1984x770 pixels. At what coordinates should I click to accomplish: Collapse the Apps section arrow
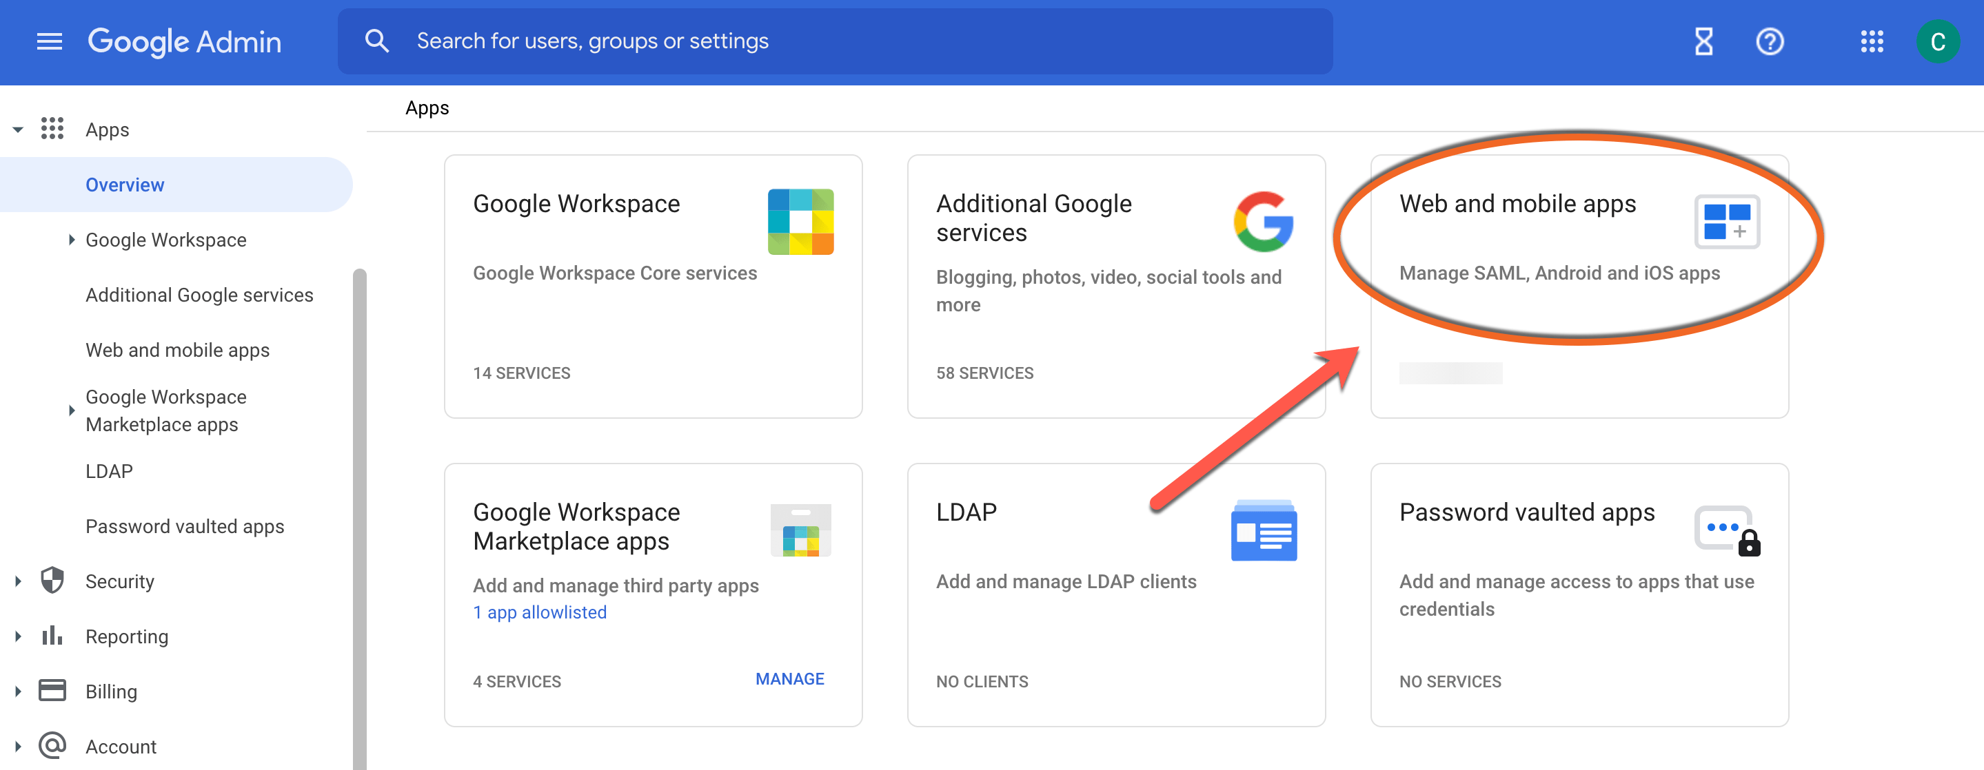[x=17, y=129]
